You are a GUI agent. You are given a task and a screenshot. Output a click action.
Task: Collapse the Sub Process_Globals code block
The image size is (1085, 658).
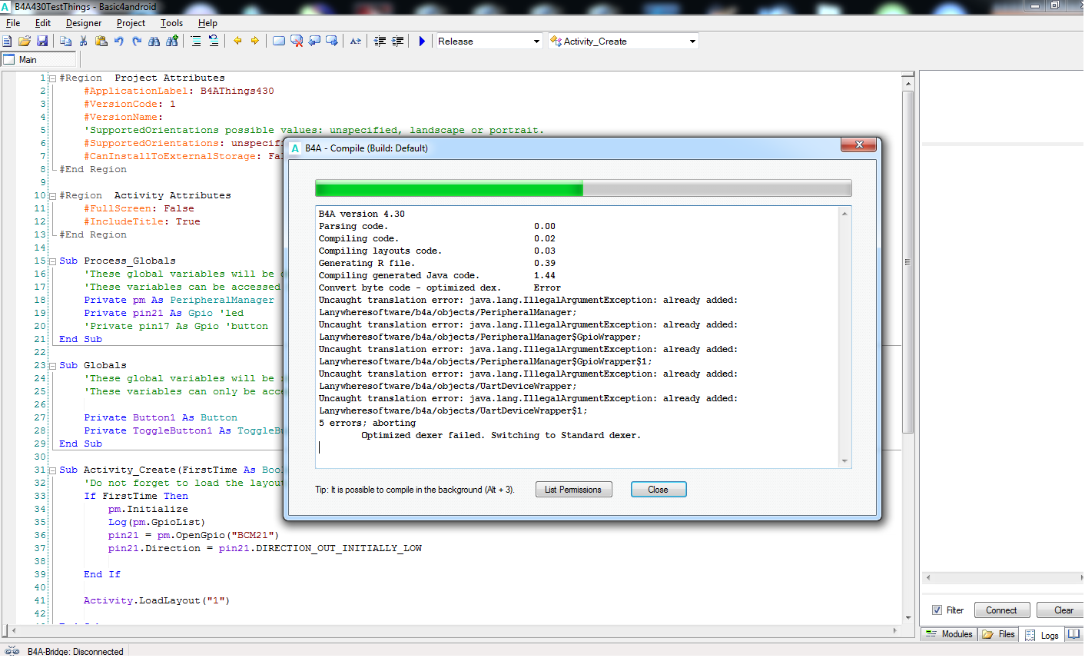(x=52, y=261)
